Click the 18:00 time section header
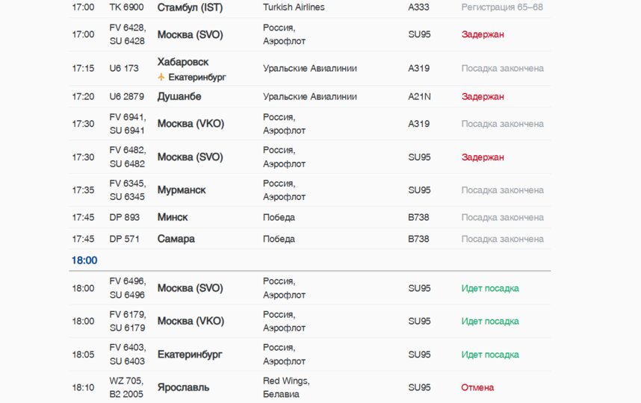This screenshot has width=641, height=403. point(84,260)
